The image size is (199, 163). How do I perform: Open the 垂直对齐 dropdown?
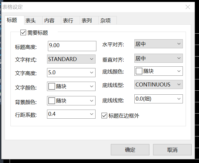click(x=158, y=58)
